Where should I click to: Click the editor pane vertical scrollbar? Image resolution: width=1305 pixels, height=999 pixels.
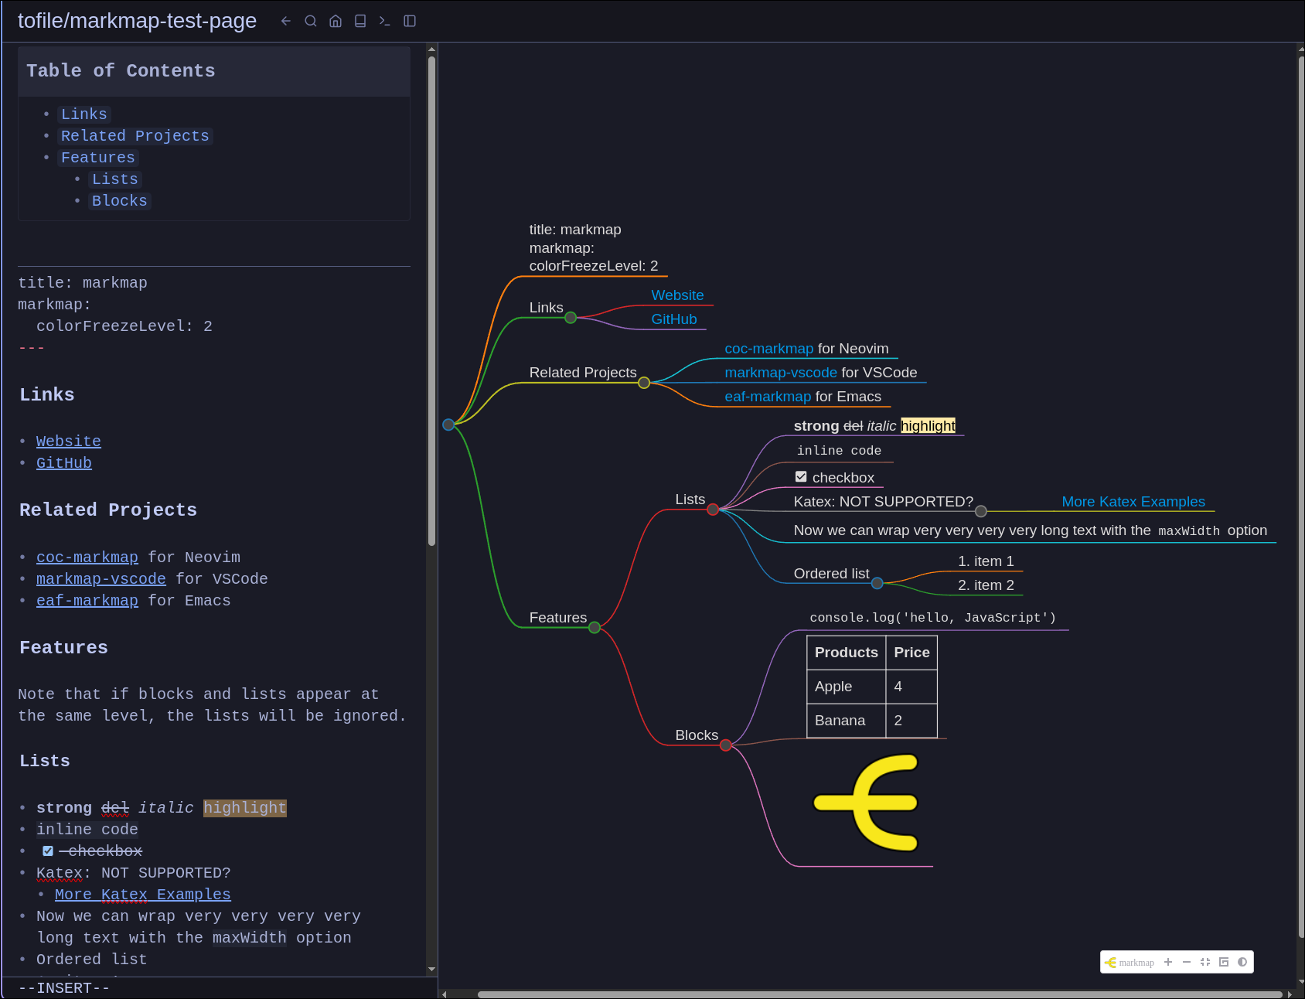click(431, 302)
